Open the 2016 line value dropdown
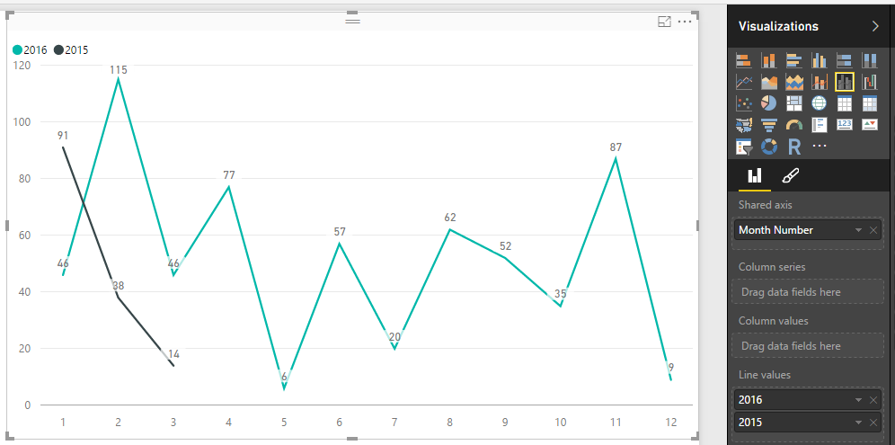Screen dimensions: 895x445 click(x=858, y=400)
